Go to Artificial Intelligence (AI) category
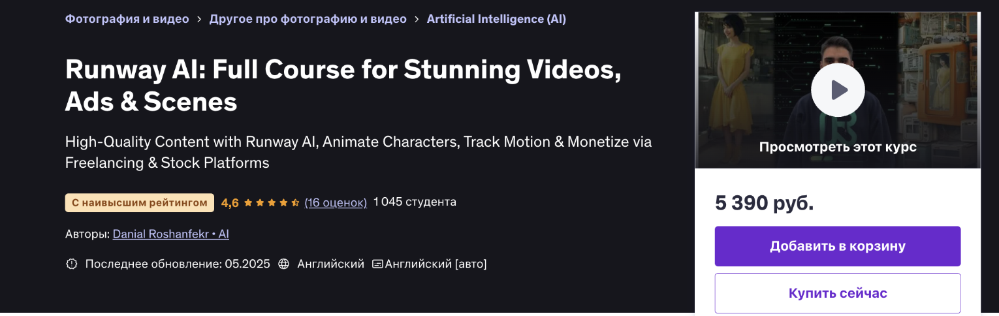 click(496, 19)
